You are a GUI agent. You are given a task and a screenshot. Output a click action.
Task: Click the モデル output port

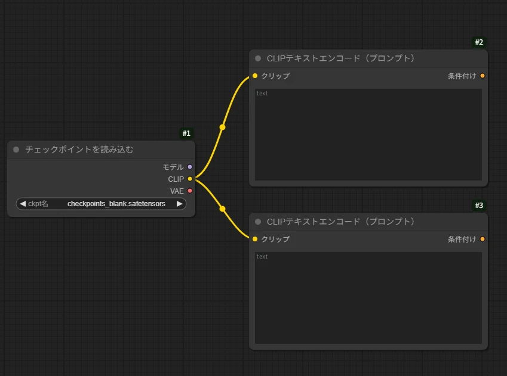pyautogui.click(x=190, y=167)
